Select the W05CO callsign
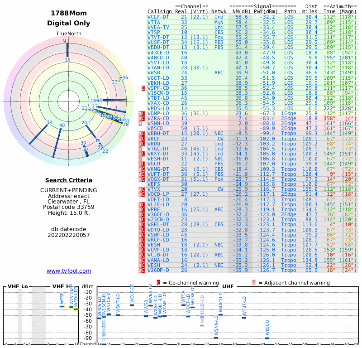This screenshot has width=362, height=348. pyautogui.click(x=155, y=129)
